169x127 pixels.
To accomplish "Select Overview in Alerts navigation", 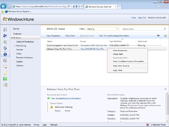I will (17, 34).
